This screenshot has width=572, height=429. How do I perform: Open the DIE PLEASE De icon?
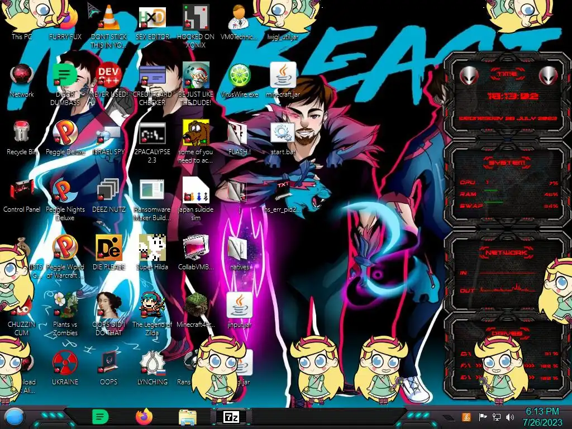[109, 248]
